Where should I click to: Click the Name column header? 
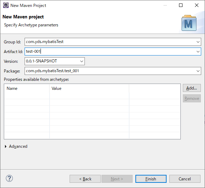[x=27, y=88]
